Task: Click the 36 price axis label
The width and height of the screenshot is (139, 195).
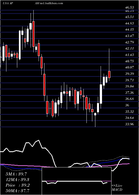Action: [x=127, y=105]
